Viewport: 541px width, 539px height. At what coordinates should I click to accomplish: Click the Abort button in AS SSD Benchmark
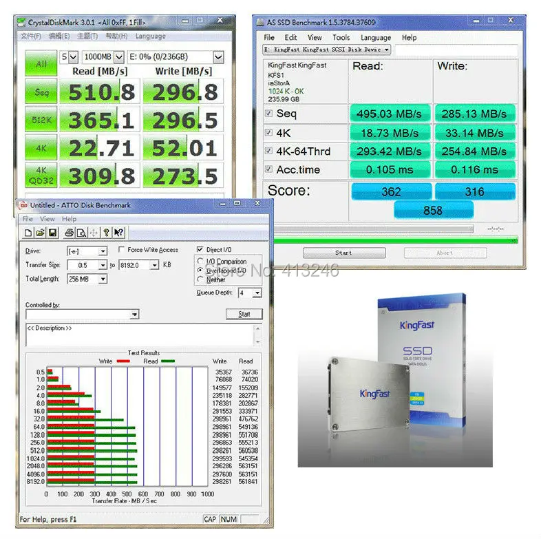click(x=445, y=253)
